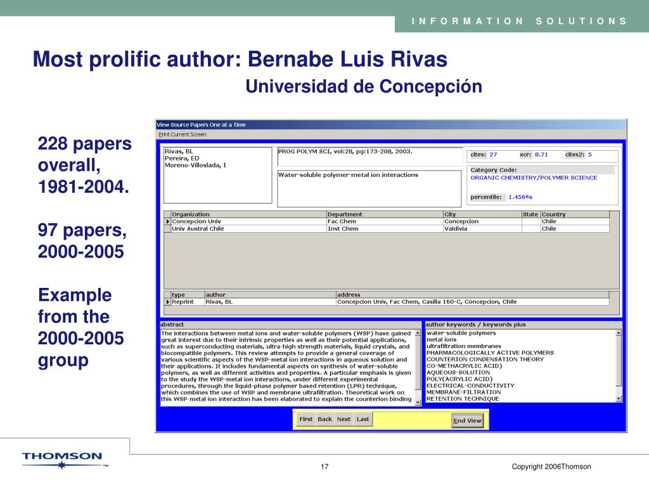Image resolution: width=649 pixels, height=487 pixels.
Task: Select the 'Concepcion' city cell
Action: pos(482,221)
